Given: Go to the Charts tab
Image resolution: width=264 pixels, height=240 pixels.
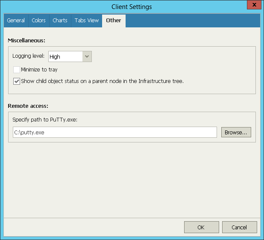Looking at the screenshot, I should pyautogui.click(x=60, y=21).
